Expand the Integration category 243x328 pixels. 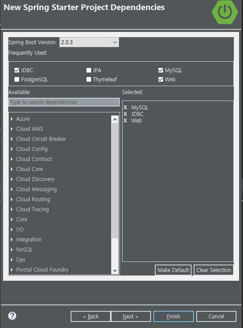[12, 240]
